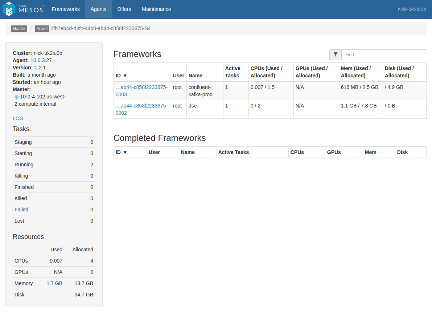The width and height of the screenshot is (432, 312).
Task: Open framework ID ending in 0003
Action: click(x=141, y=91)
